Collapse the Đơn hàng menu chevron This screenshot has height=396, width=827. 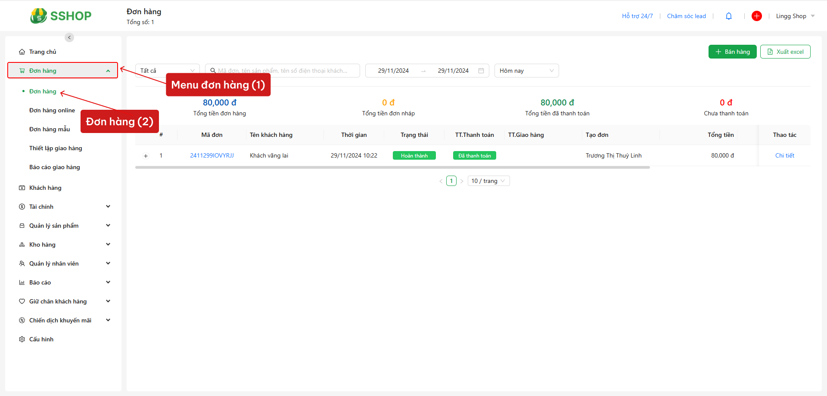(108, 71)
